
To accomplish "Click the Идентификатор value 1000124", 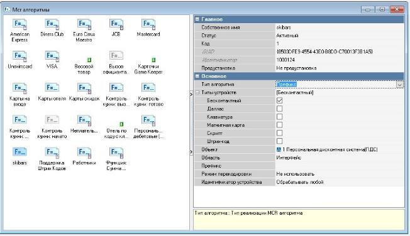I will [285, 60].
